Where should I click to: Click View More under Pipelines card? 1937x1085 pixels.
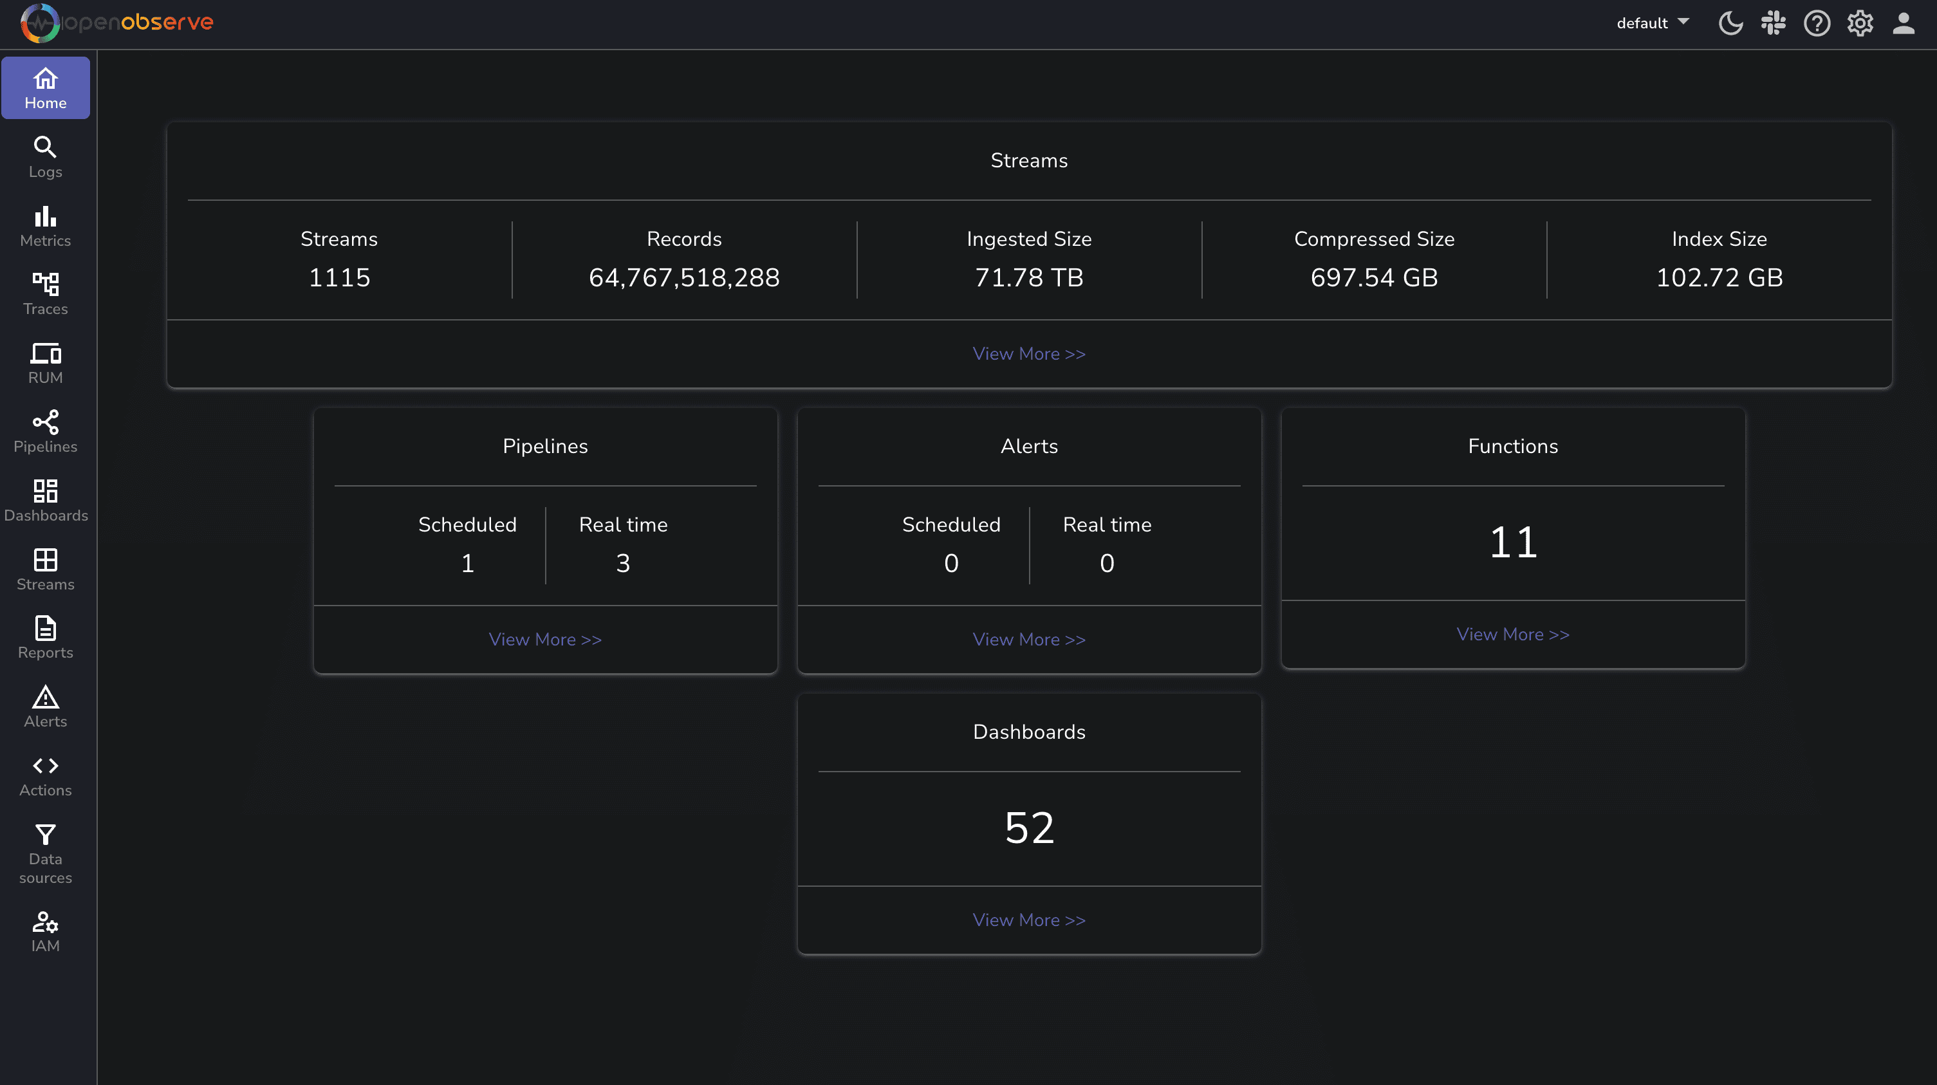click(x=544, y=639)
